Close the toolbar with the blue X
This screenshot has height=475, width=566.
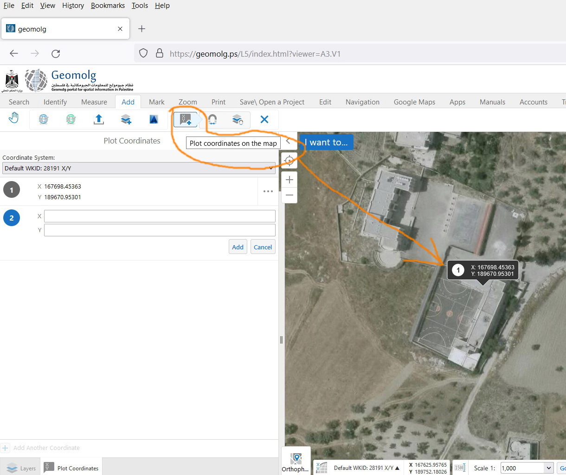tap(264, 119)
